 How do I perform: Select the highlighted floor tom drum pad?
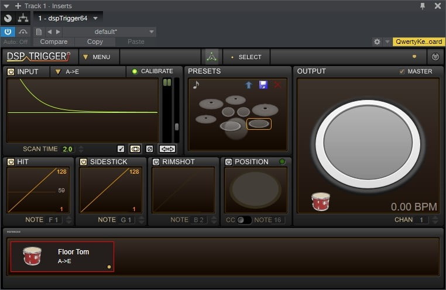[259, 124]
